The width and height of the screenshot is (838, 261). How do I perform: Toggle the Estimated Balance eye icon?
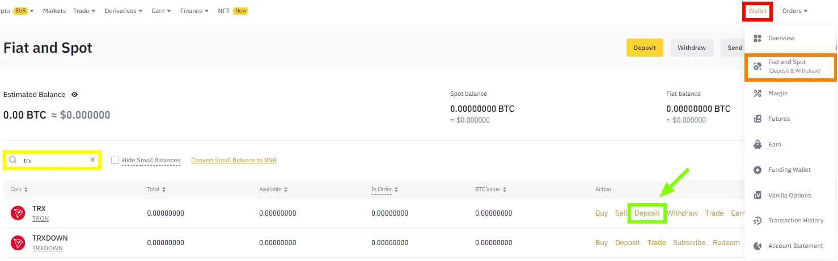pos(75,95)
